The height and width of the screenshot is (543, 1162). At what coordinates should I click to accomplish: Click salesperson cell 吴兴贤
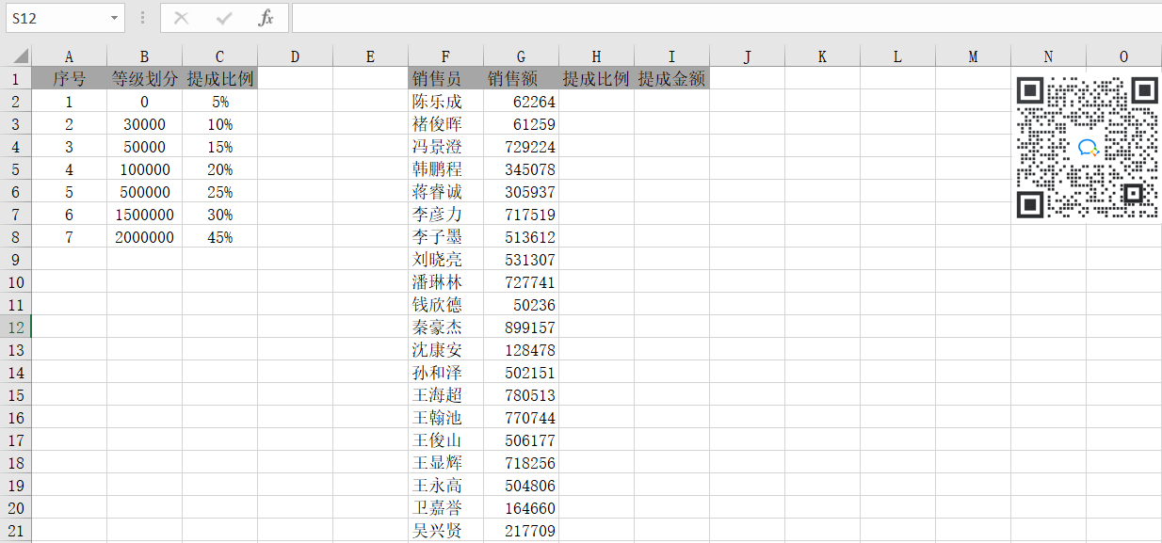(x=445, y=531)
